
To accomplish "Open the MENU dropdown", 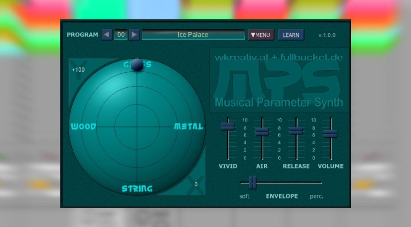I will tap(261, 35).
